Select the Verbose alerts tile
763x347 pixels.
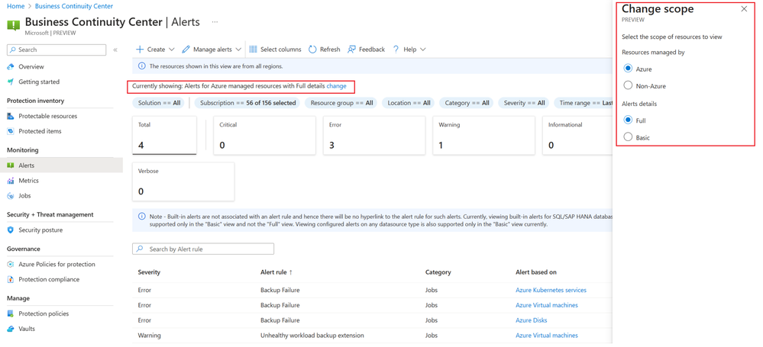click(183, 182)
